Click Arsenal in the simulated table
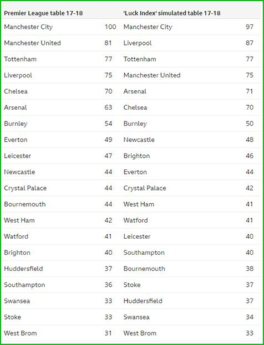 [135, 91]
